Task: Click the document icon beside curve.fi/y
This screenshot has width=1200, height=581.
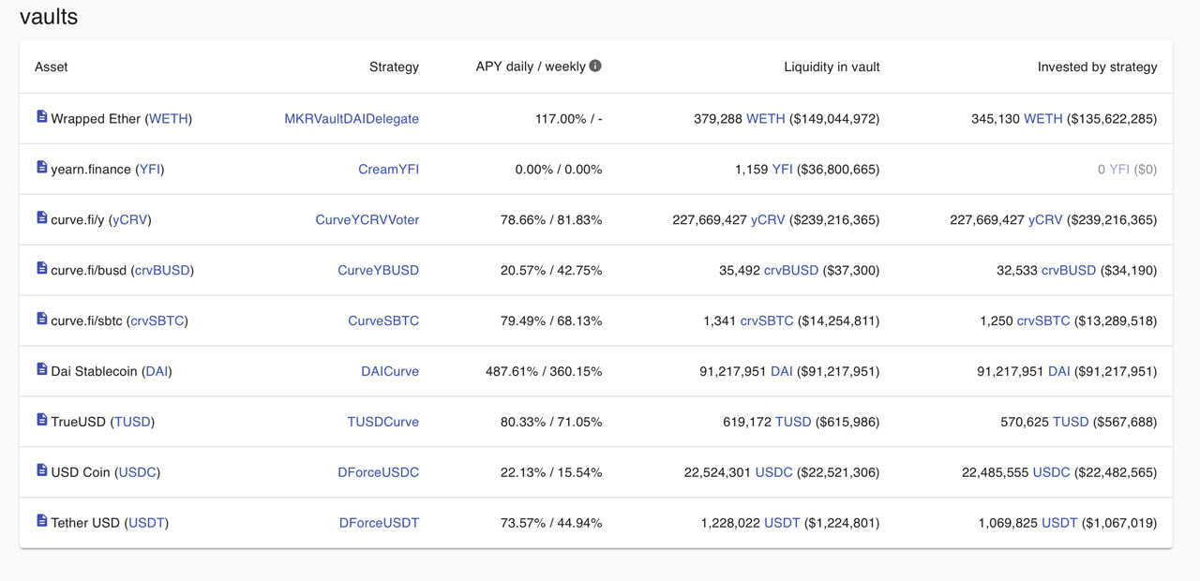Action: click(41, 218)
